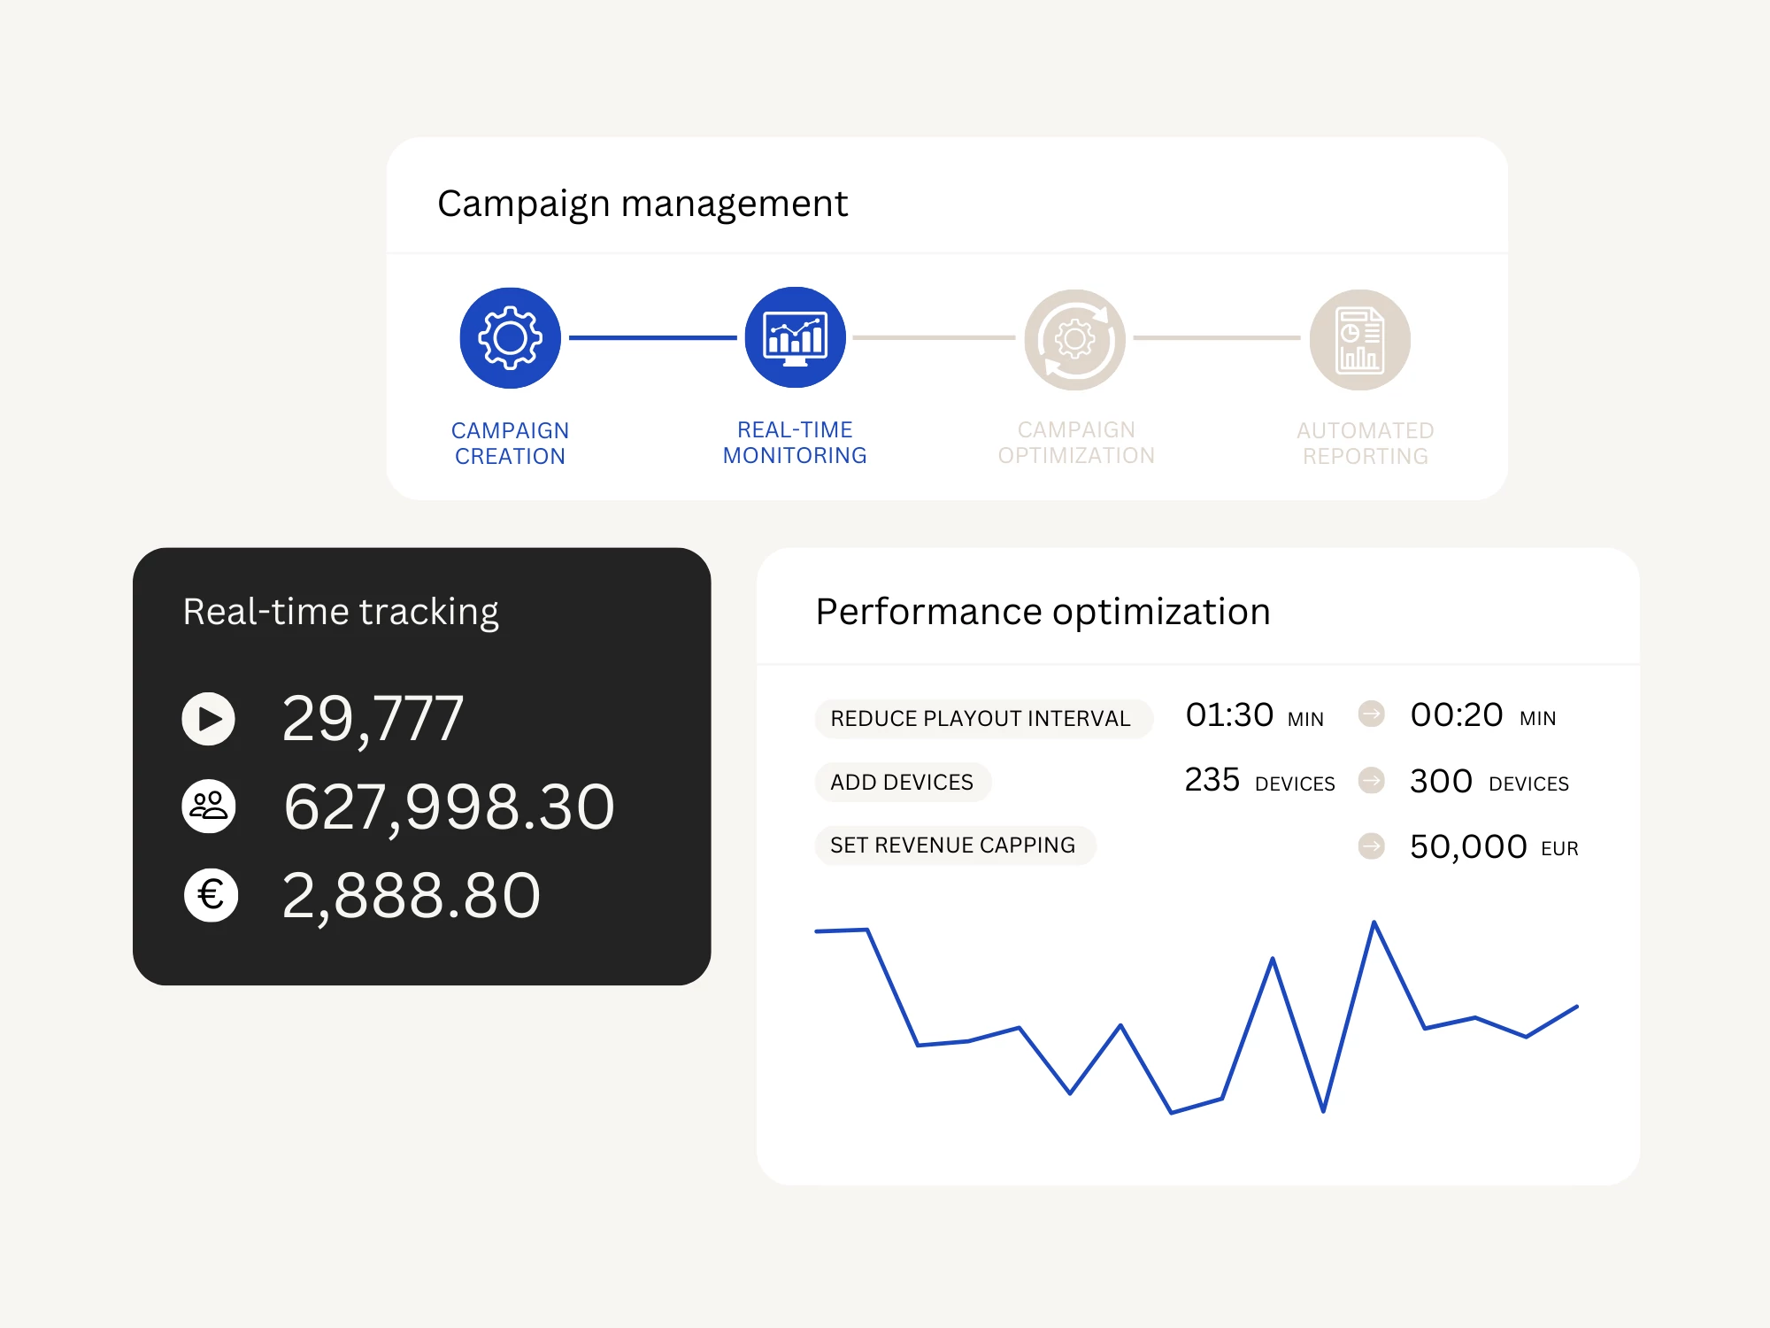Switch to Real-Time Monitoring step label
The image size is (1770, 1328).
click(795, 443)
